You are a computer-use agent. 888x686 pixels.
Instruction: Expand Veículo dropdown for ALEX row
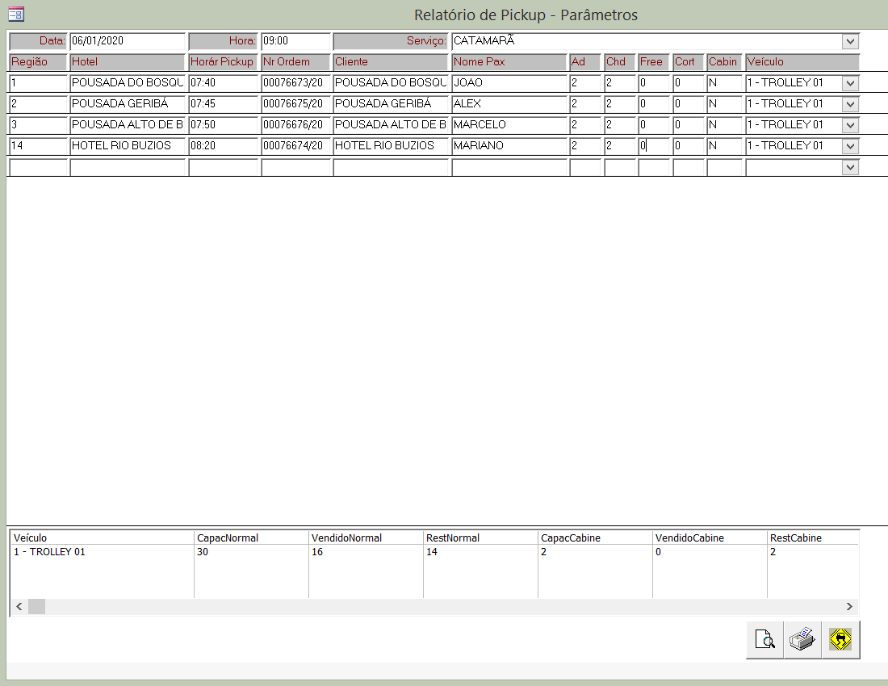point(850,104)
